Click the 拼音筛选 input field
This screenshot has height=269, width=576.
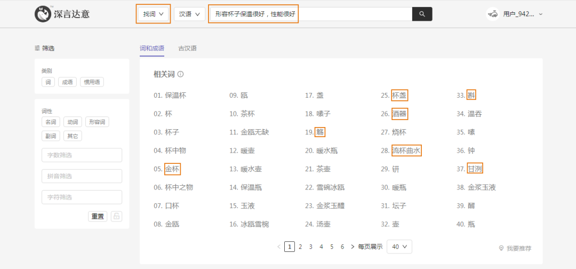[82, 176]
